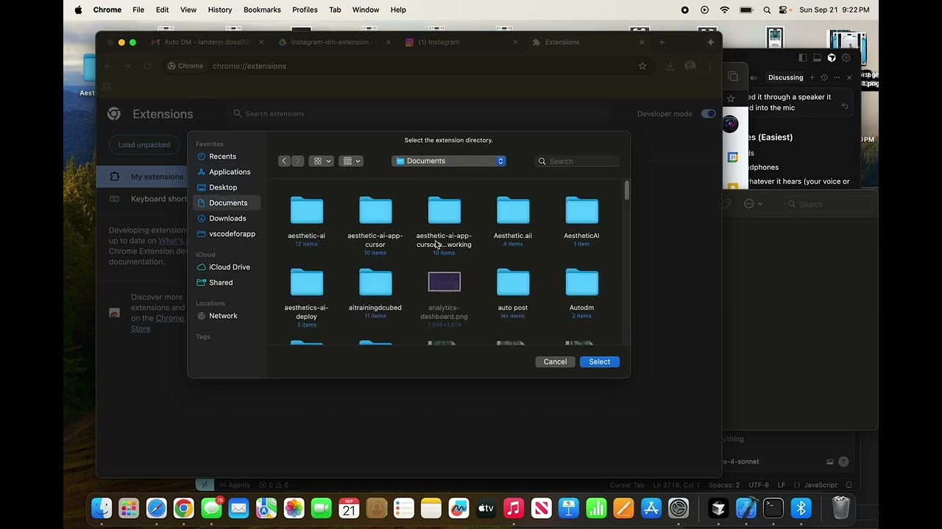This screenshot has width=942, height=529.
Task: Open the Apple menu
Action: coord(79,10)
